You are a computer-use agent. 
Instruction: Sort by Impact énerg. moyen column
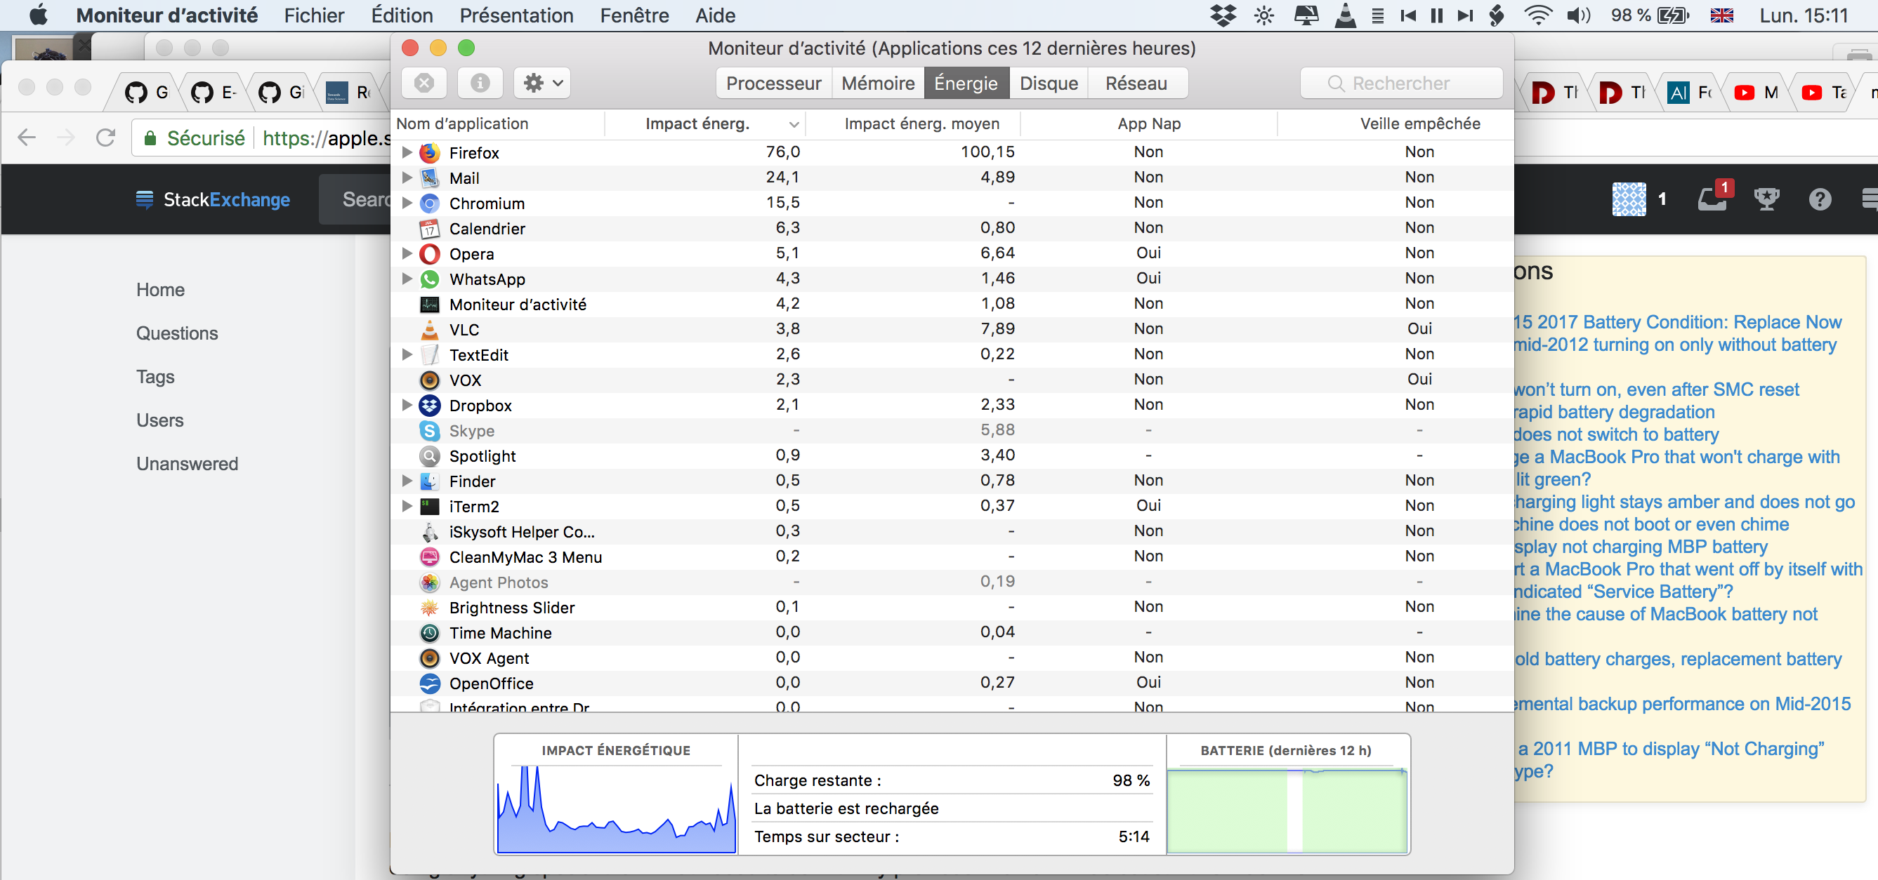tap(913, 124)
